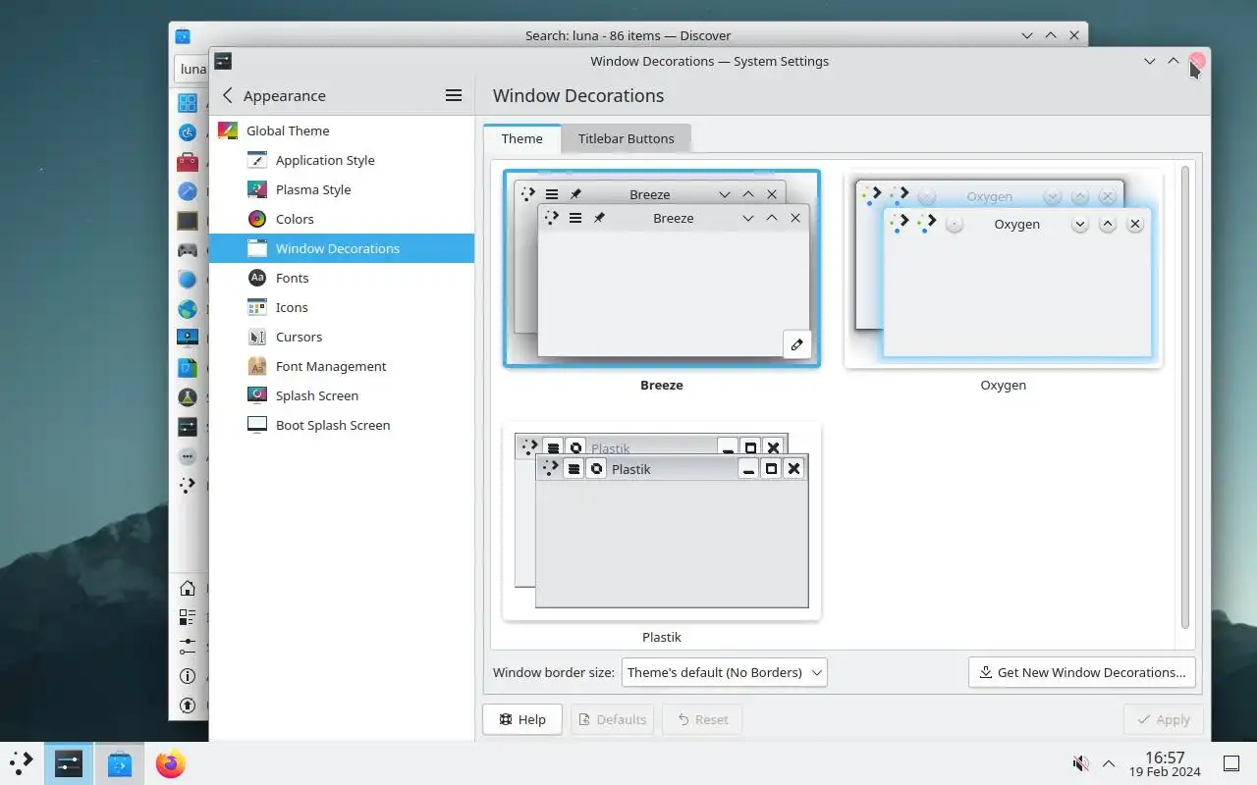The image size is (1257, 785).
Task: Select 'Application Style' text in sidebar
Action: pyautogui.click(x=325, y=160)
